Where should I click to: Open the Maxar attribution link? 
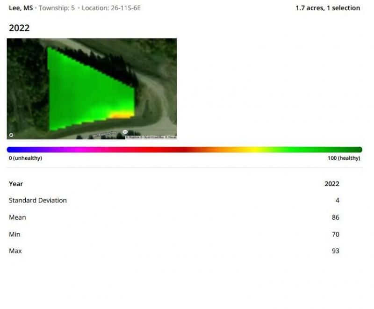click(171, 137)
